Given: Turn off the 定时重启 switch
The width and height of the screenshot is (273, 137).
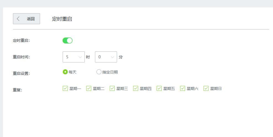Looking at the screenshot, I should 68,41.
